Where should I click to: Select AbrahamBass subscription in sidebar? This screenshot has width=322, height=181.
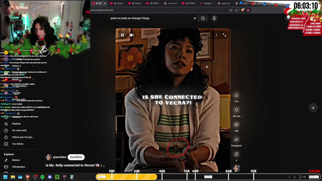(x=19, y=86)
